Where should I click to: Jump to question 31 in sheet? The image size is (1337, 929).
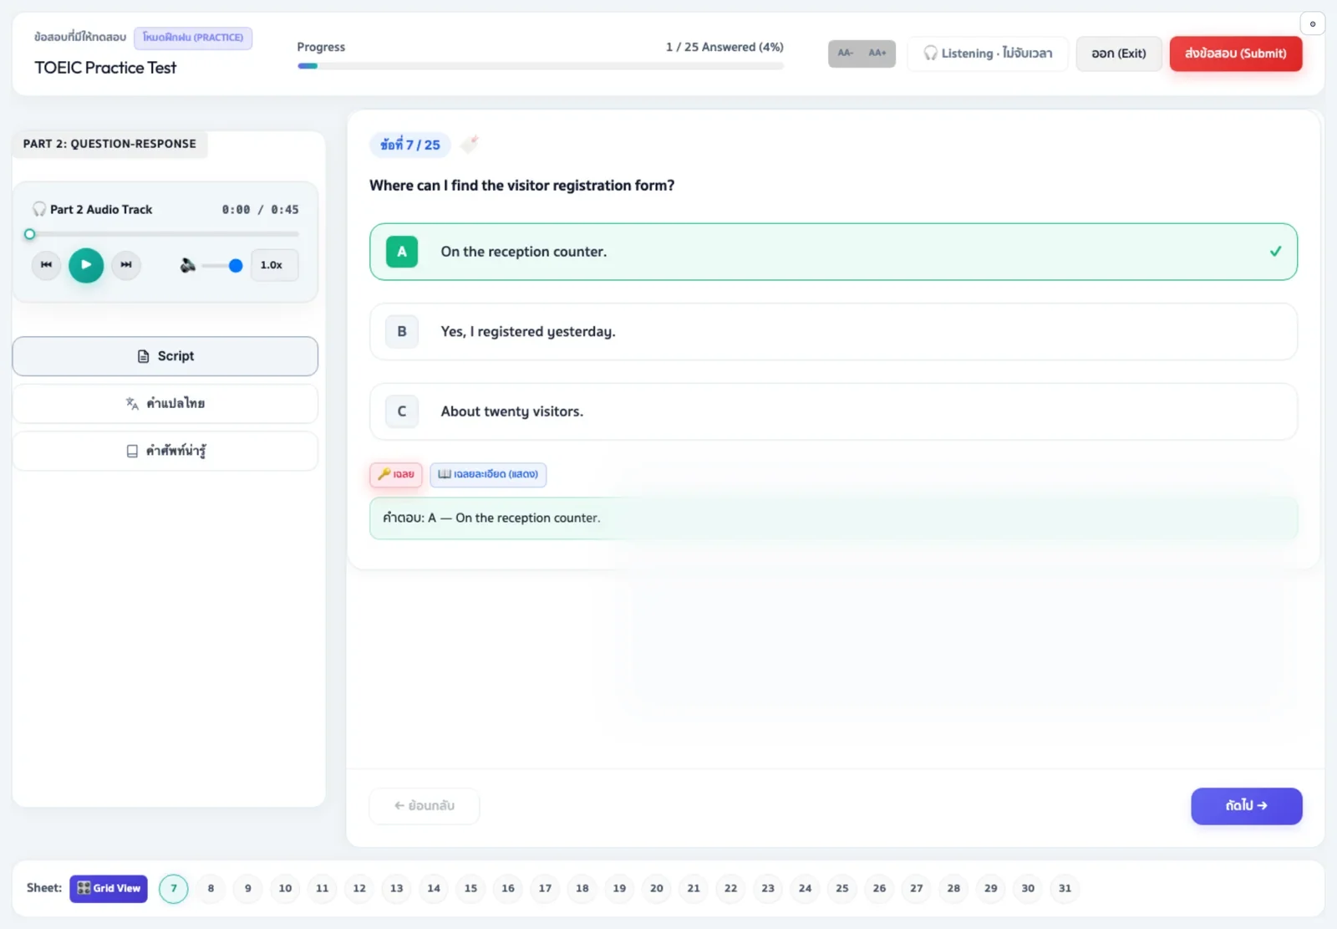(x=1065, y=888)
